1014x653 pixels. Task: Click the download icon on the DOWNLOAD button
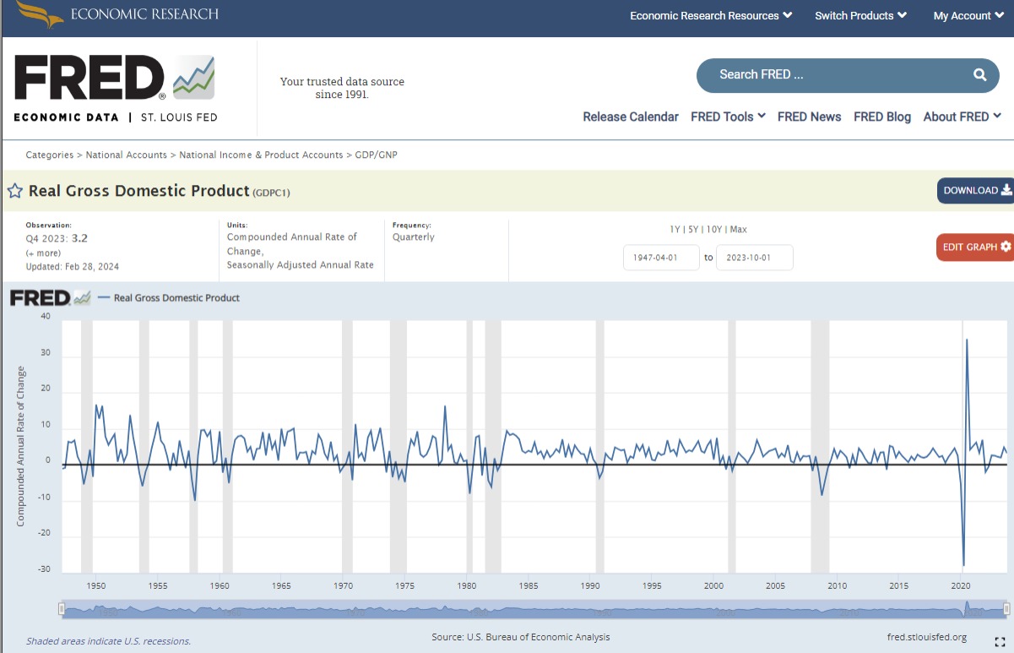1006,190
